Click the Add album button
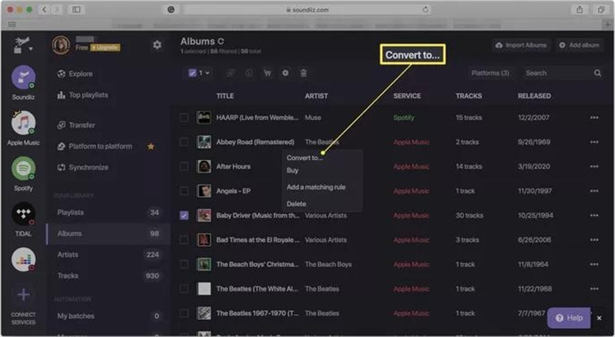 click(580, 45)
